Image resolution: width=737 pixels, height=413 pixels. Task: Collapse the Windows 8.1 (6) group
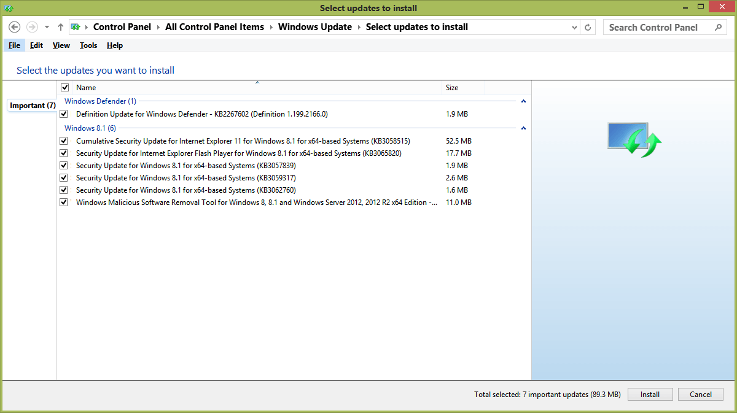pyautogui.click(x=523, y=128)
